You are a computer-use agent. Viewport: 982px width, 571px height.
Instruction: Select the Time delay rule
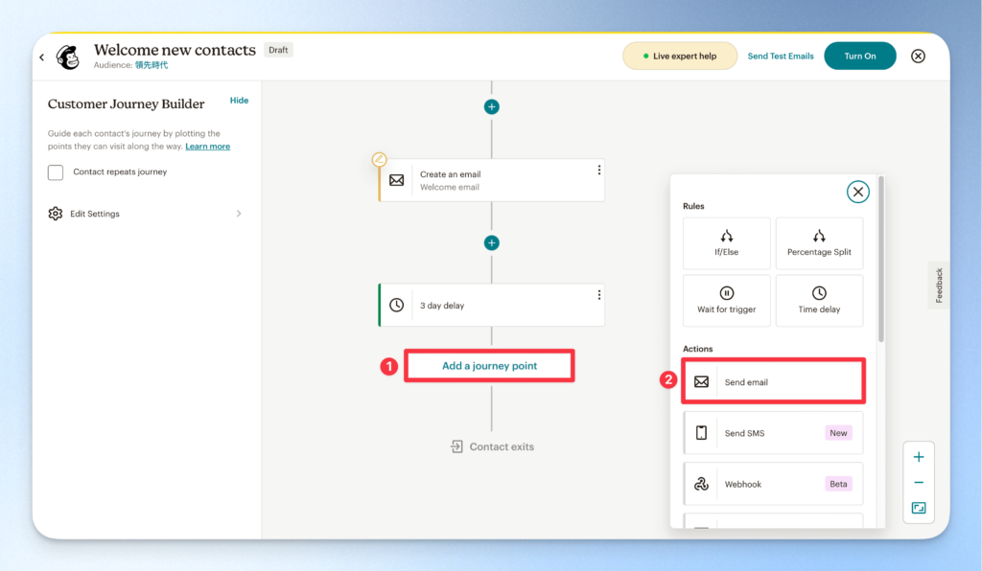tap(819, 301)
